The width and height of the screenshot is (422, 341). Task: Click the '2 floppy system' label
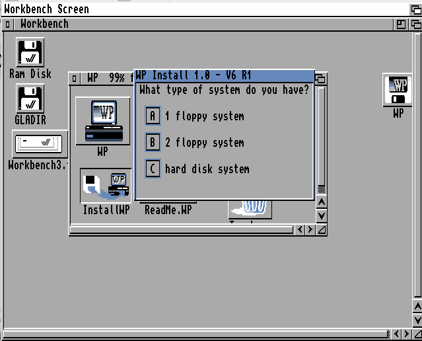point(205,142)
